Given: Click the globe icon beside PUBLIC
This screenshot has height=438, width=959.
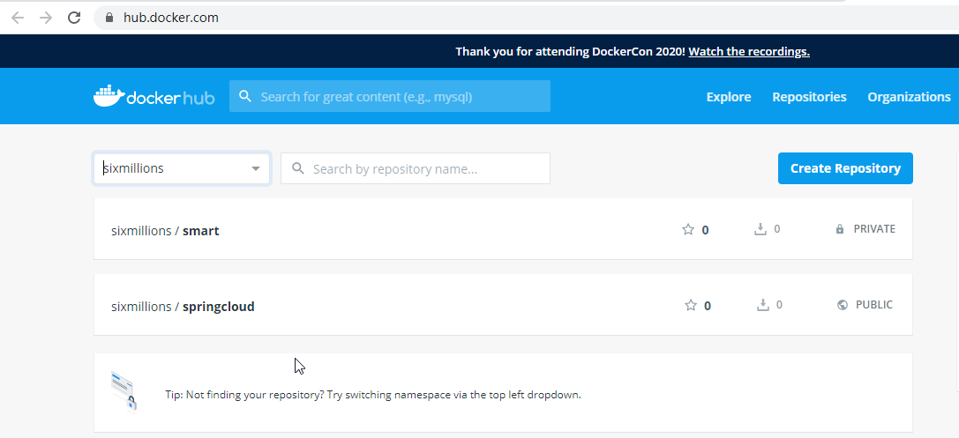Looking at the screenshot, I should tap(843, 305).
